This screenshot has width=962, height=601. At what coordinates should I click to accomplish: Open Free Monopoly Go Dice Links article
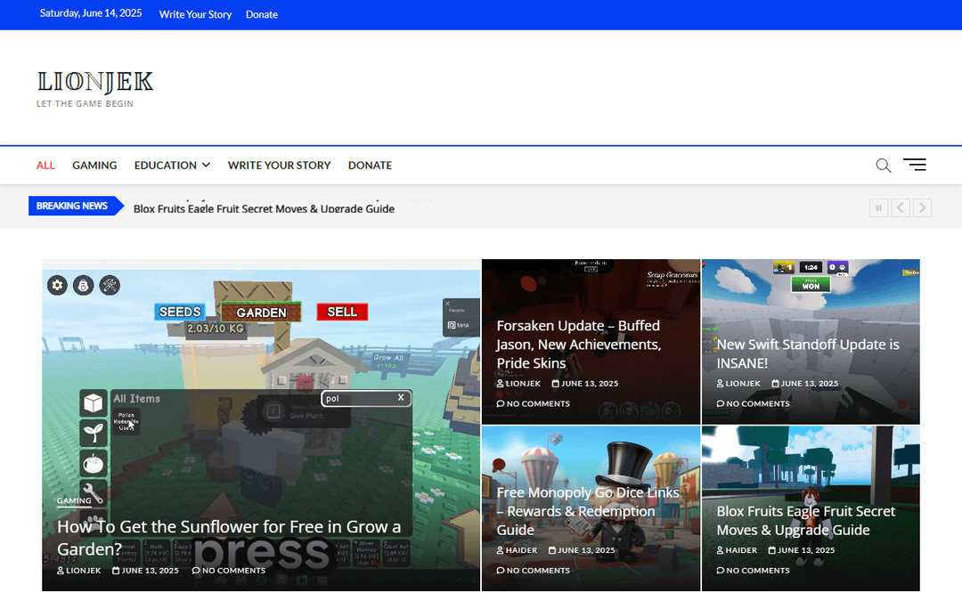(x=588, y=511)
